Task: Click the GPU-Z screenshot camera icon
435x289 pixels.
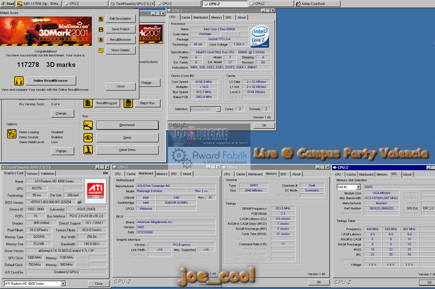Action: point(105,173)
